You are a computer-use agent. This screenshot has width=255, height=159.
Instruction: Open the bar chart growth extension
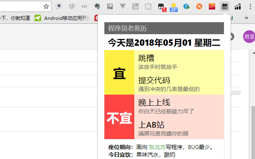(237, 6)
